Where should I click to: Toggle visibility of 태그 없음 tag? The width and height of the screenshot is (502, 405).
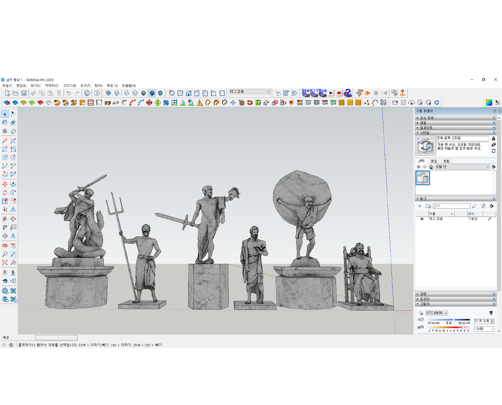point(422,219)
